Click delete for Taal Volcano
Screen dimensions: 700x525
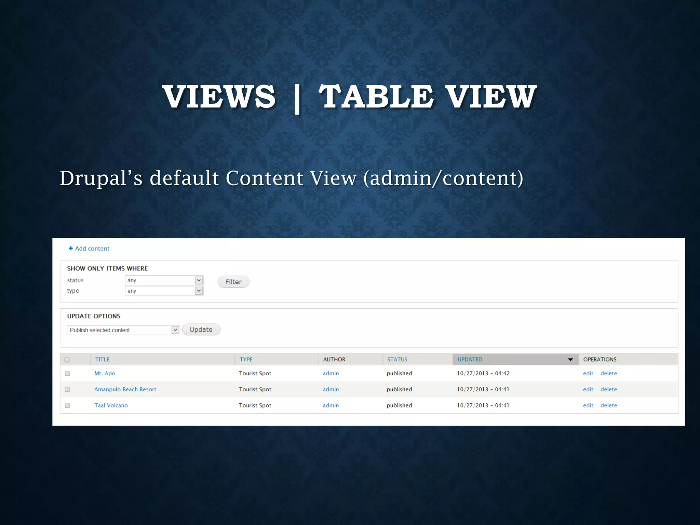pyautogui.click(x=608, y=405)
